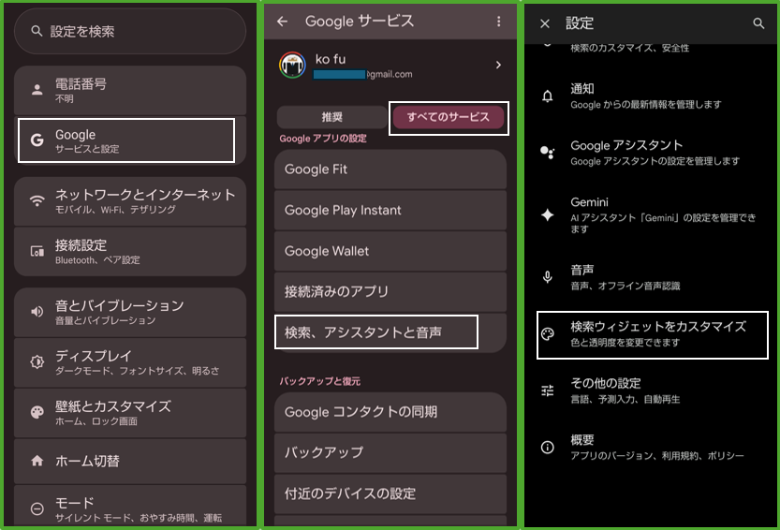Image resolution: width=780 pixels, height=530 pixels.
Task: Tap the search magnifier in 設定 header
Action: [758, 23]
